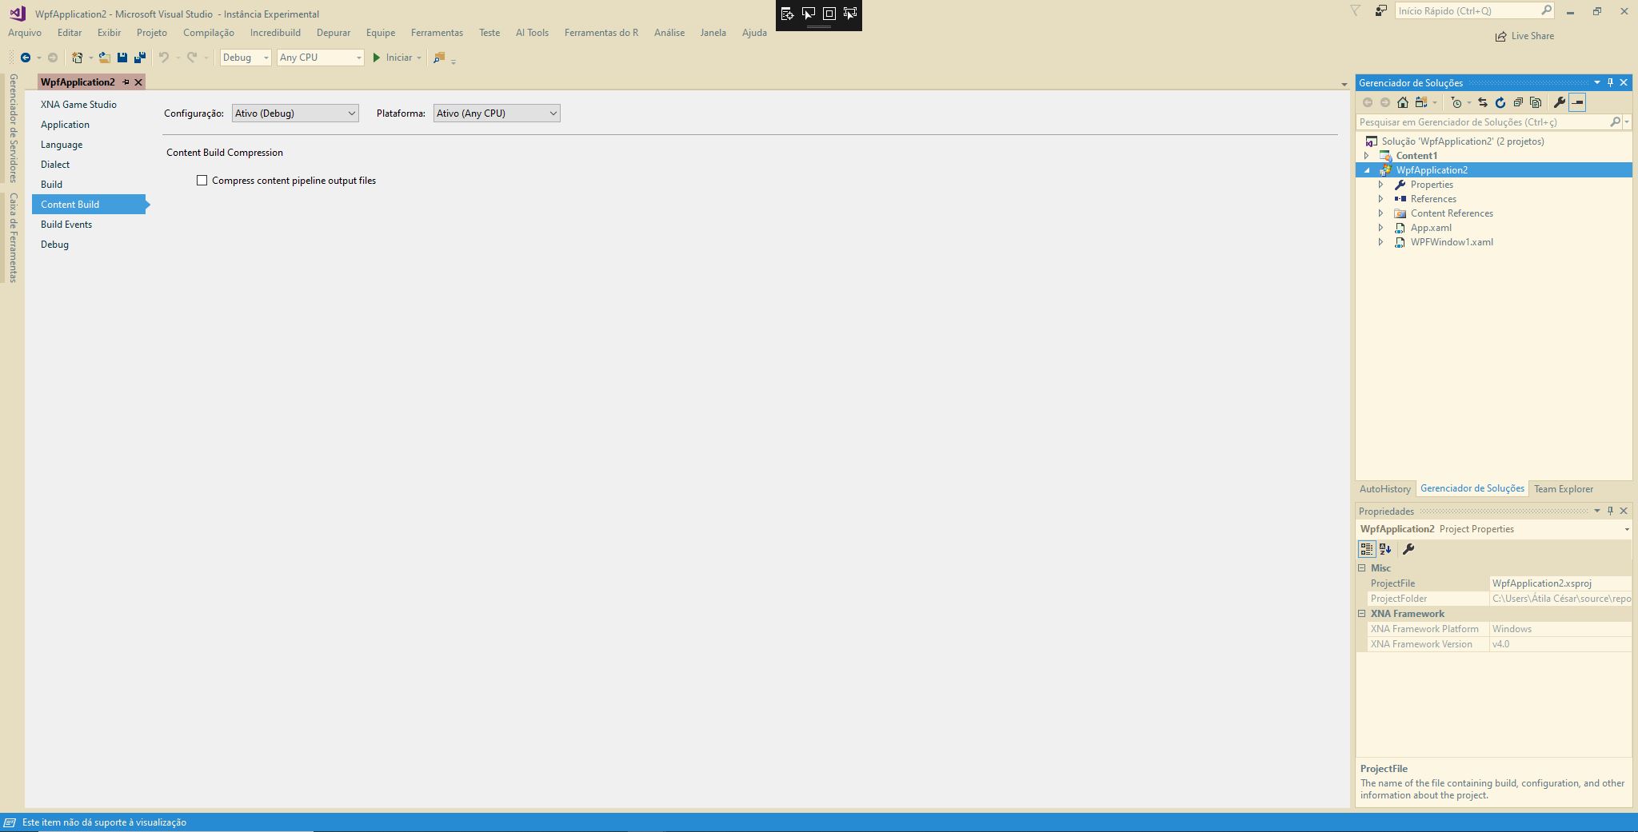This screenshot has height=832, width=1638.
Task: Open the Plataforma dropdown
Action: tap(552, 113)
